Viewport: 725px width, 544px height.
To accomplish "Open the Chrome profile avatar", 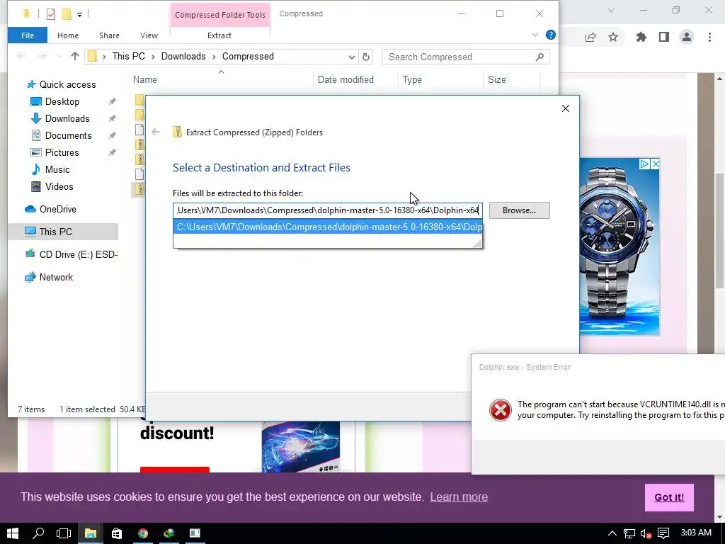I will [x=687, y=37].
